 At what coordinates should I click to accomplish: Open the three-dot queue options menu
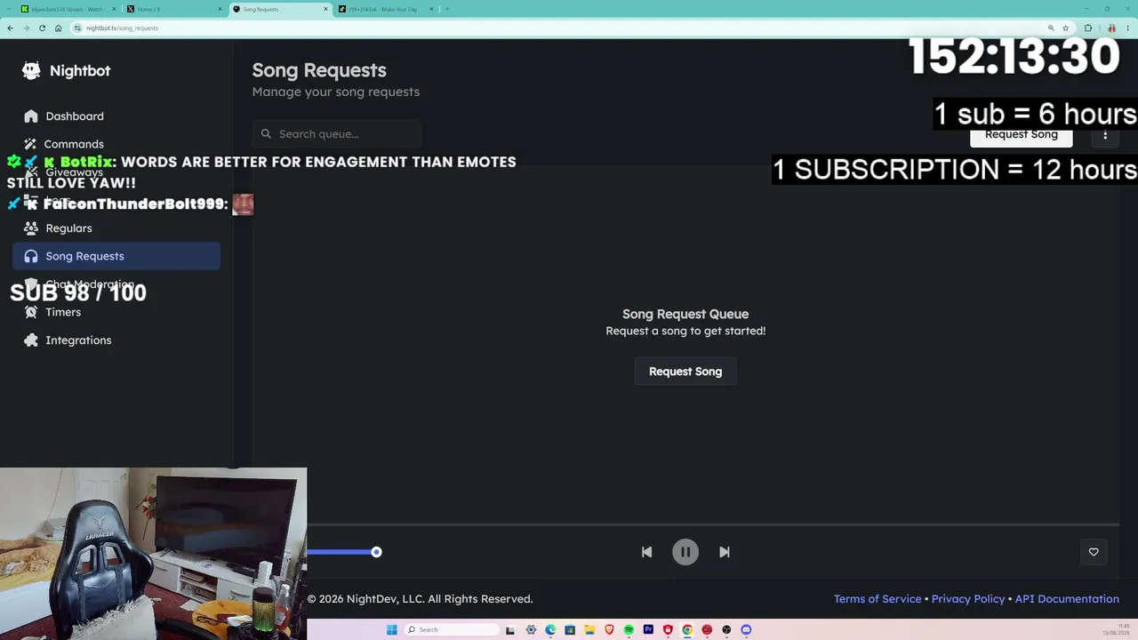(x=1105, y=134)
